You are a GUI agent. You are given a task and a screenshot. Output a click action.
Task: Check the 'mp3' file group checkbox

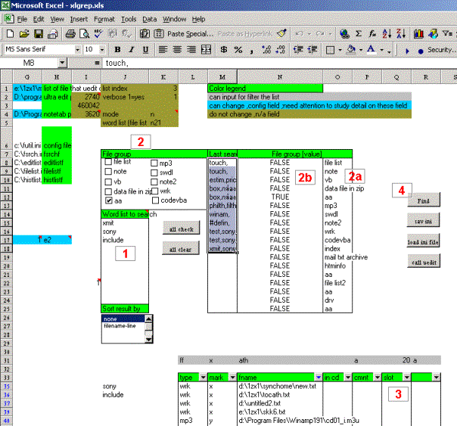[x=156, y=163]
